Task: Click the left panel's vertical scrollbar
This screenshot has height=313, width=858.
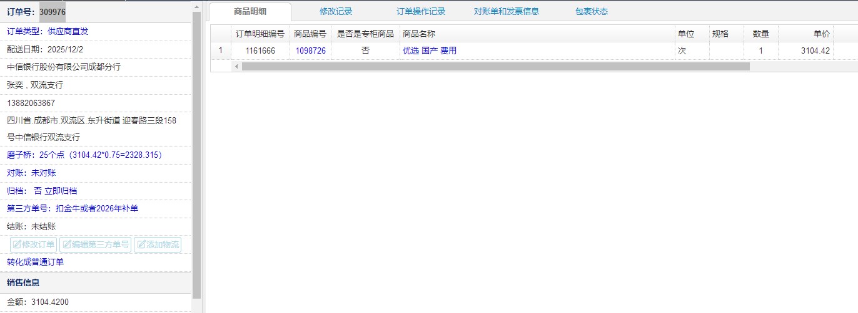Action: click(197, 156)
